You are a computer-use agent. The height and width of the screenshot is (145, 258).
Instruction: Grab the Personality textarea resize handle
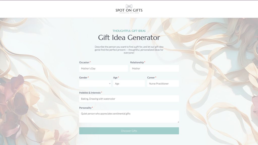(178, 122)
